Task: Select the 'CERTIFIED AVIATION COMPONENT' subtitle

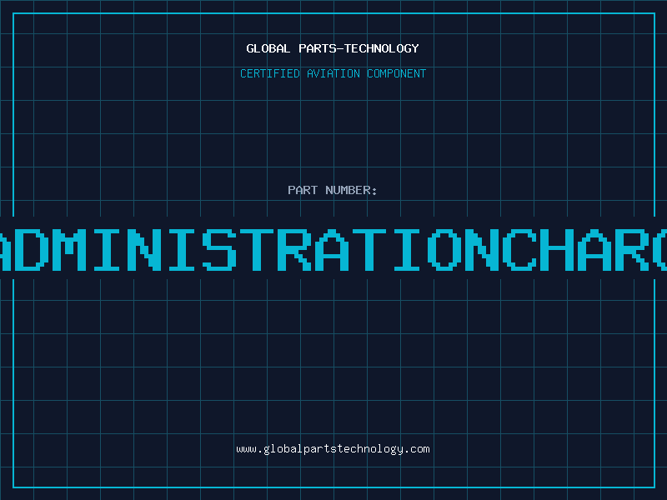Action: [333, 73]
